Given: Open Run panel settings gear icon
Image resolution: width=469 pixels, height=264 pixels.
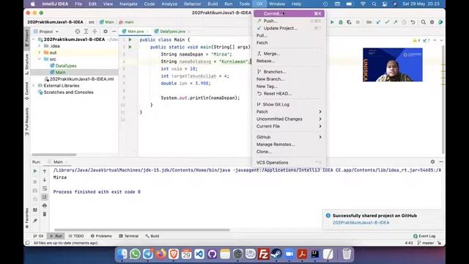Looking at the screenshot, I should point(432,161).
